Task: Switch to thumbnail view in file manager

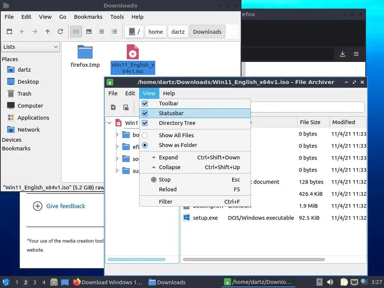Action: click(x=89, y=31)
